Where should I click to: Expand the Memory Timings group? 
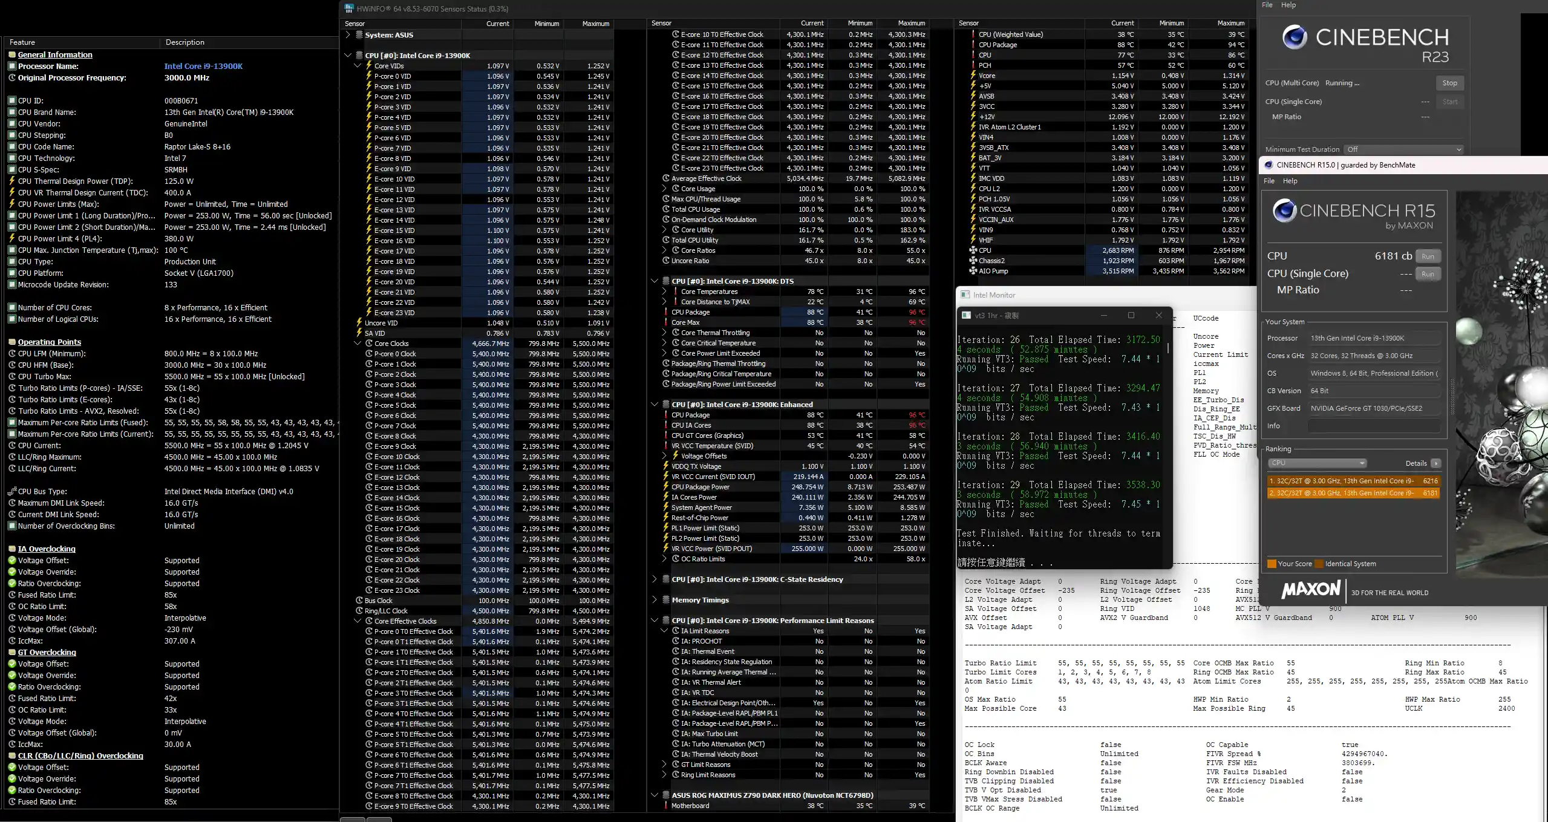coord(655,600)
